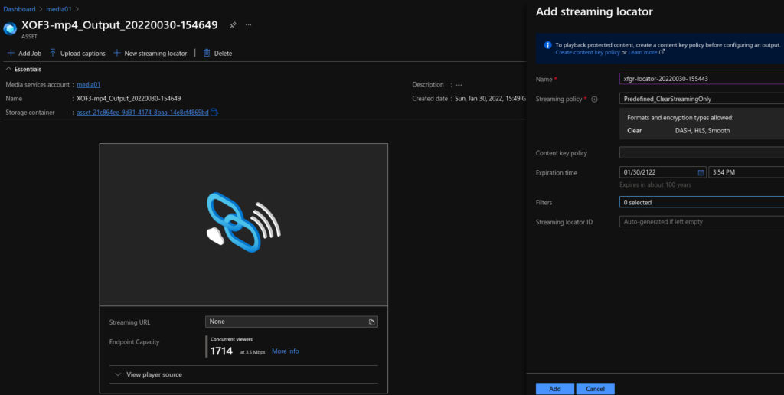Click the Add Job plus icon

coord(11,53)
